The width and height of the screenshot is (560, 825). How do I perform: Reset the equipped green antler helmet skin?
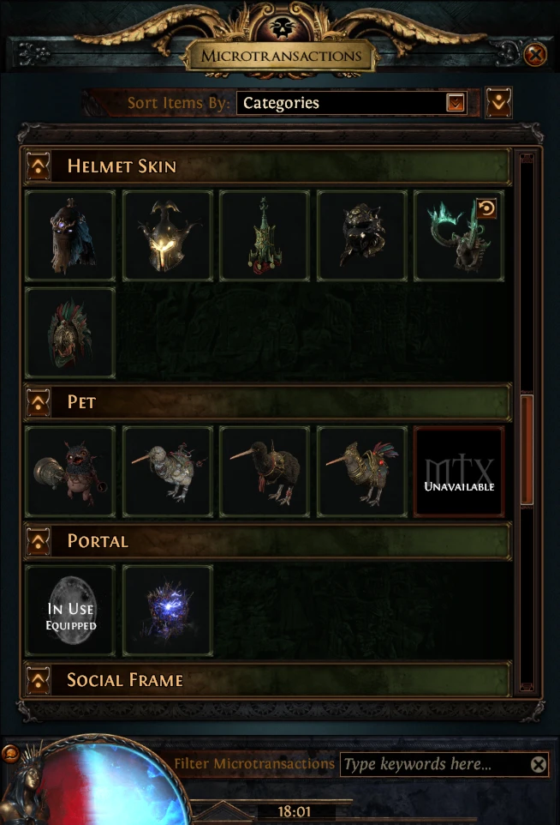486,208
